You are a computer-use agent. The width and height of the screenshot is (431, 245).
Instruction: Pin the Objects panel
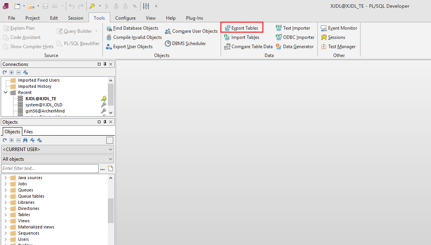[x=105, y=122]
